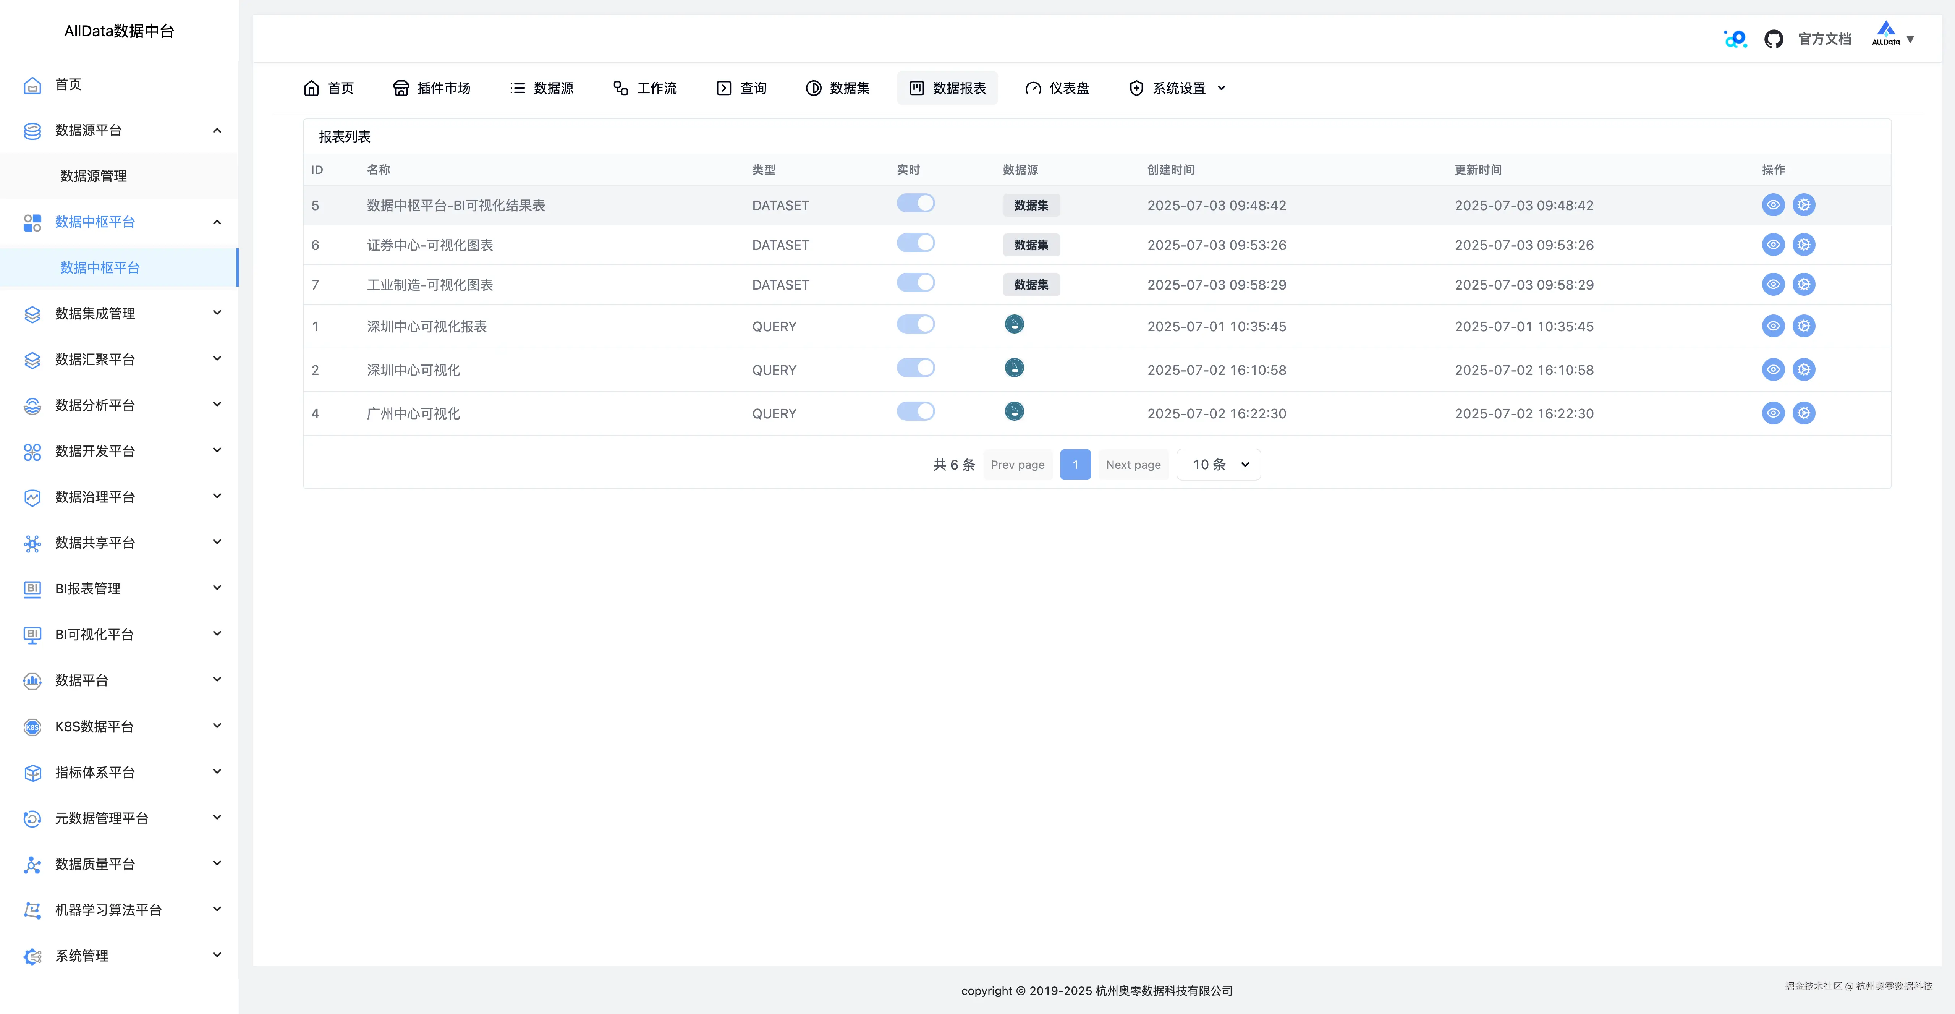Screen dimensions: 1955x1014
Task: Open the 官方文档 link
Action: click(1824, 39)
